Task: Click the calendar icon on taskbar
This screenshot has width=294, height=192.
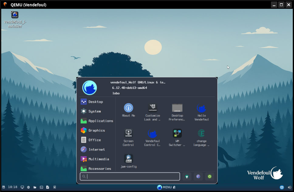Action: click(4, 187)
